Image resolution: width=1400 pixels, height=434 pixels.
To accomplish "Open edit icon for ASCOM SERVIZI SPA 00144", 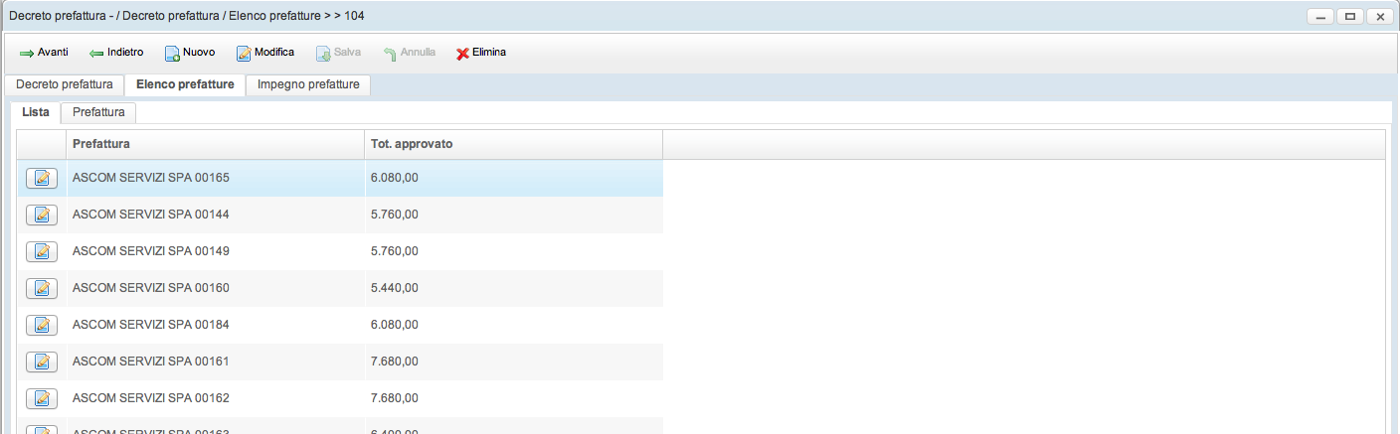I will tap(42, 215).
